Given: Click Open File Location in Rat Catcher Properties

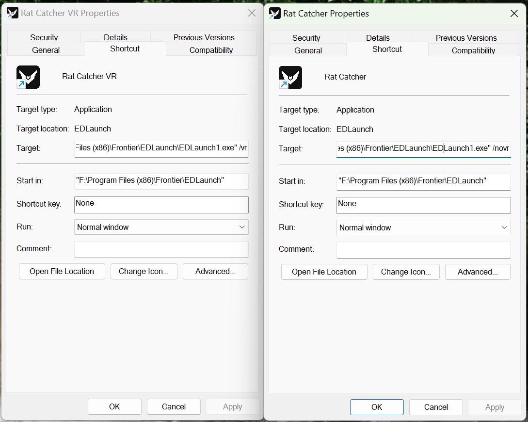Looking at the screenshot, I should click(324, 272).
